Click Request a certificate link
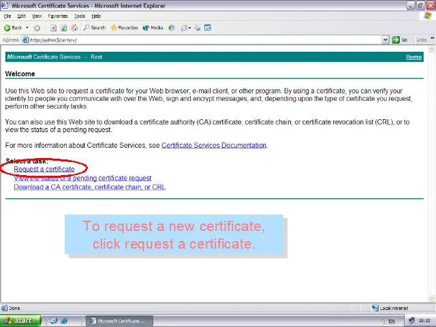This screenshot has height=327, width=436. [44, 169]
